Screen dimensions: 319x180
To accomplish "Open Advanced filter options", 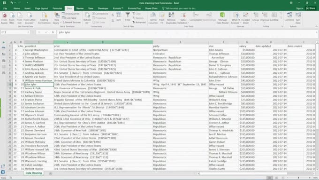I will (x=139, y=22).
